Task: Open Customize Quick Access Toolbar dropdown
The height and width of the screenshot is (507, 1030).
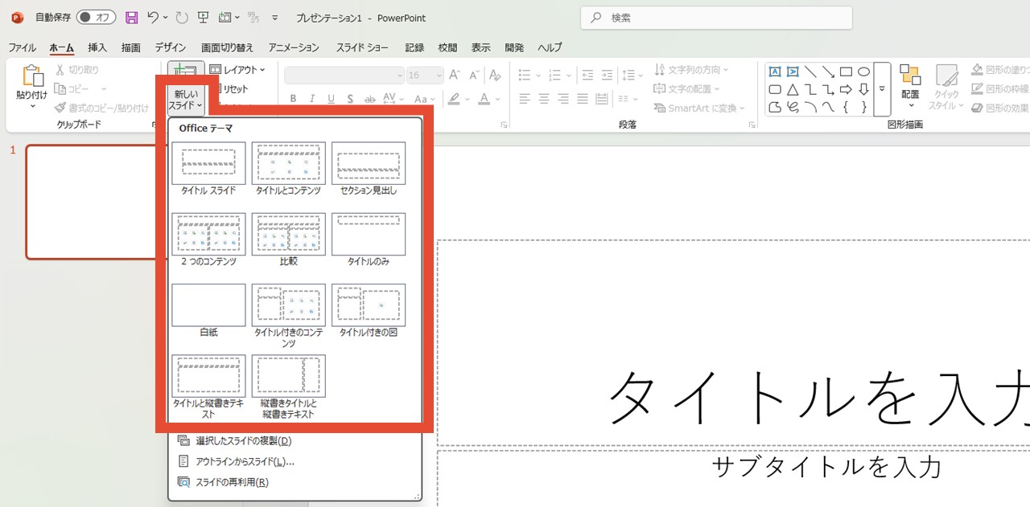Action: [275, 17]
